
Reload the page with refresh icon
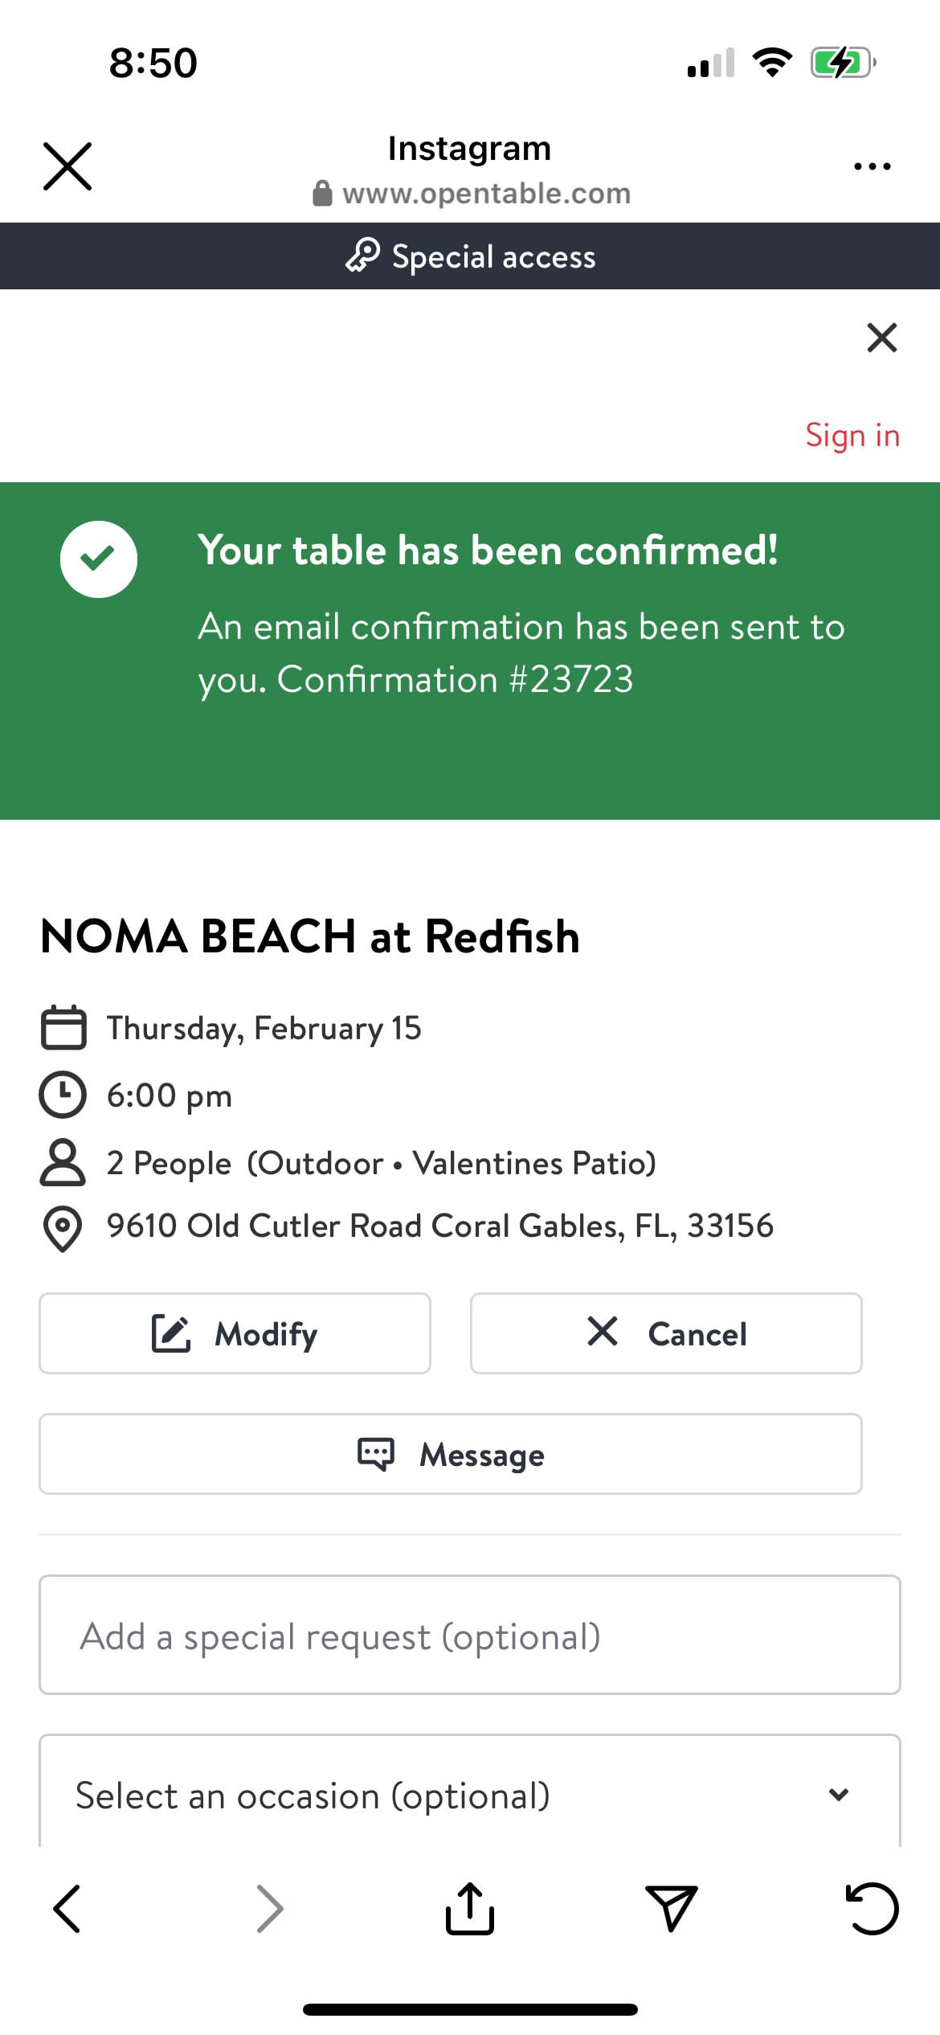872,1908
